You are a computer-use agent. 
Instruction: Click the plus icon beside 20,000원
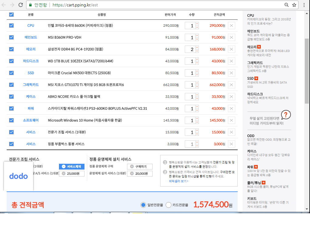click(x=132, y=173)
